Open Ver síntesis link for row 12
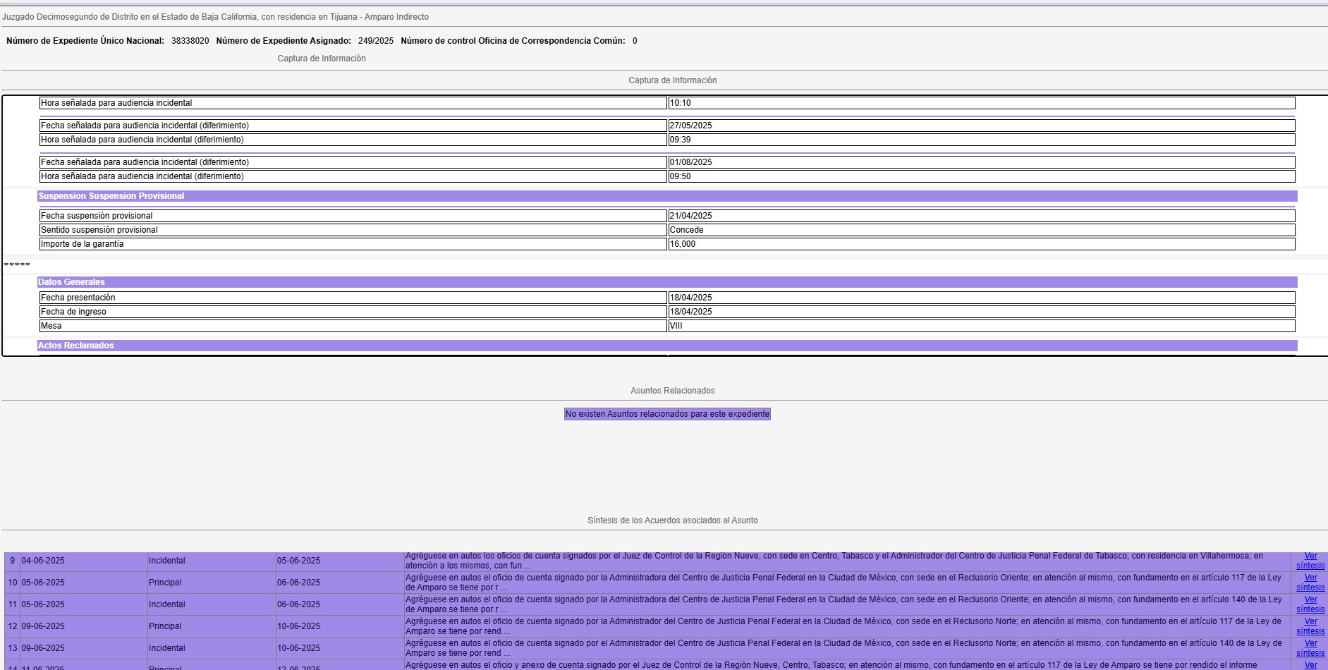 click(1310, 626)
